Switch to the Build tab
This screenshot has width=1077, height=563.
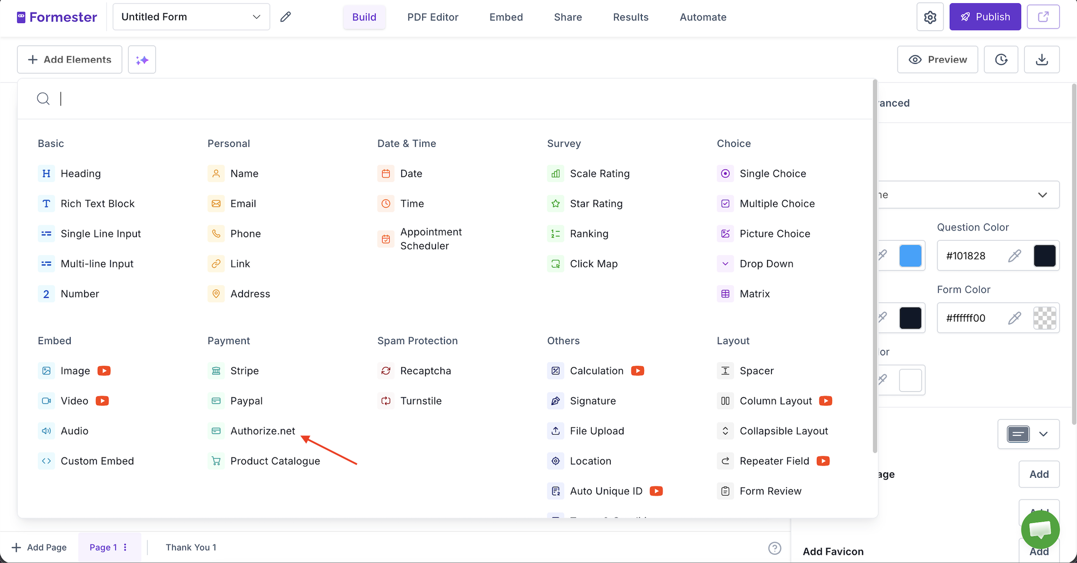364,17
